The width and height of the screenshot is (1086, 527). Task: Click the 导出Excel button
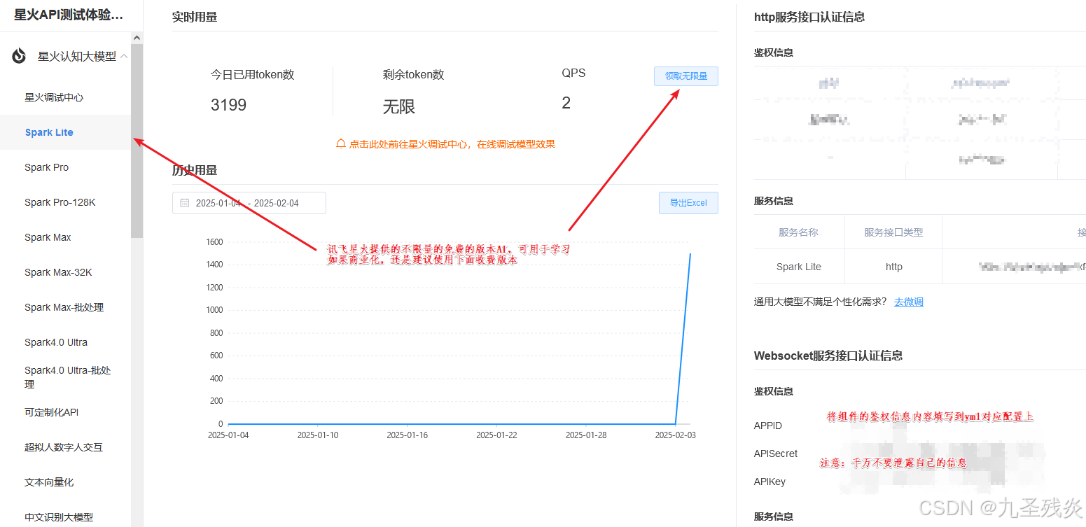pos(688,203)
